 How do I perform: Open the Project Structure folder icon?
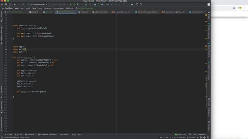click(132, 5)
